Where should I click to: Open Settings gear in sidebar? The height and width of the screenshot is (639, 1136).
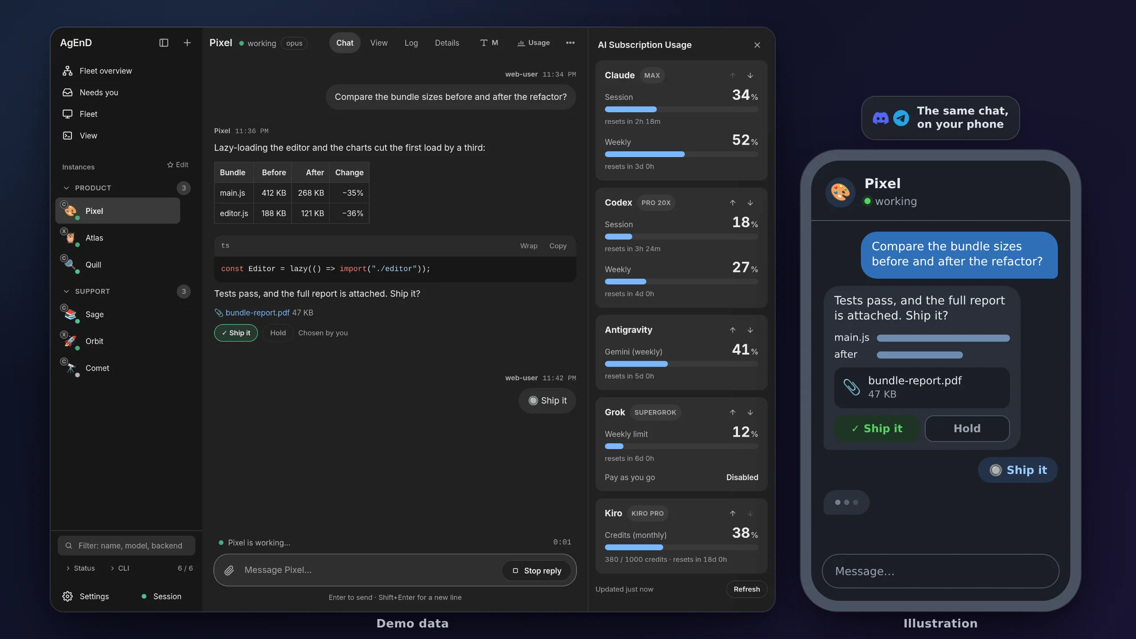(86, 596)
